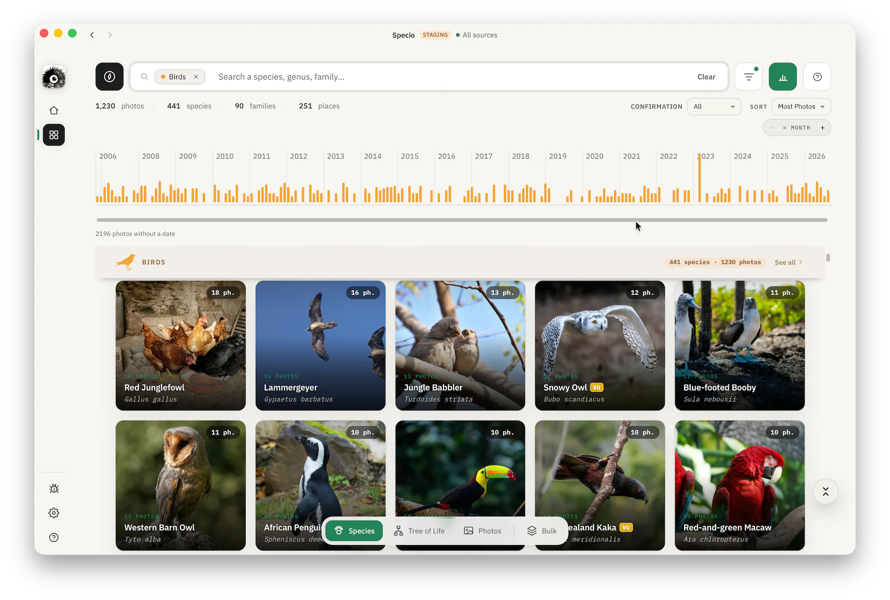The width and height of the screenshot is (890, 600).
Task: Open the Confirmation dropdown set to All
Action: point(714,106)
